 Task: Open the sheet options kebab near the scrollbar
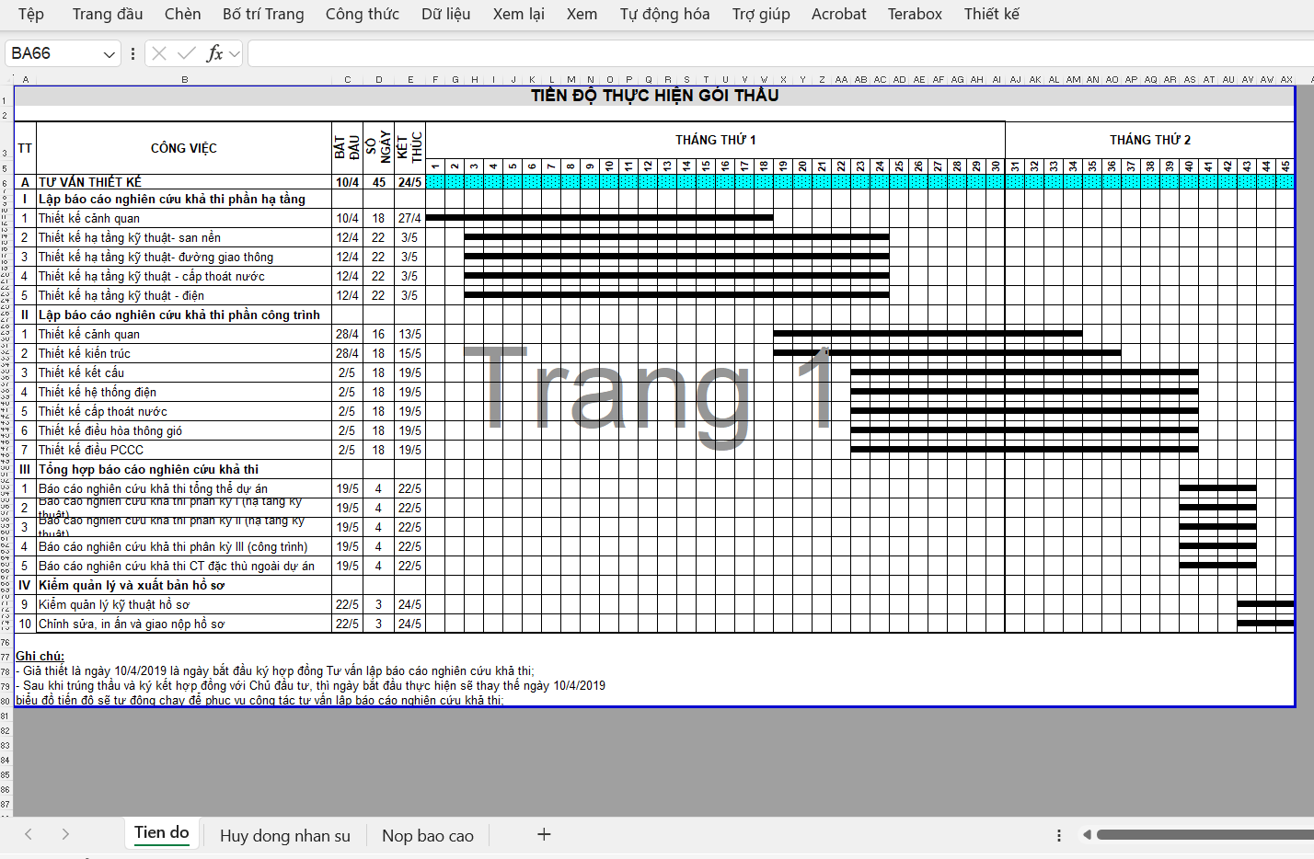pos(1058,834)
